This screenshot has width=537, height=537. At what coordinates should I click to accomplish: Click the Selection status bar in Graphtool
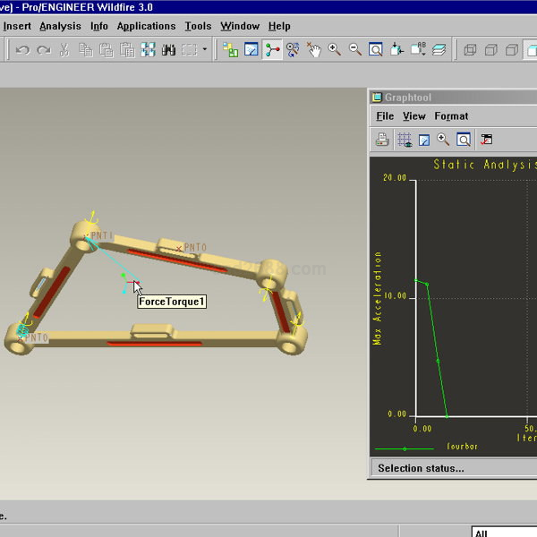tap(421, 468)
